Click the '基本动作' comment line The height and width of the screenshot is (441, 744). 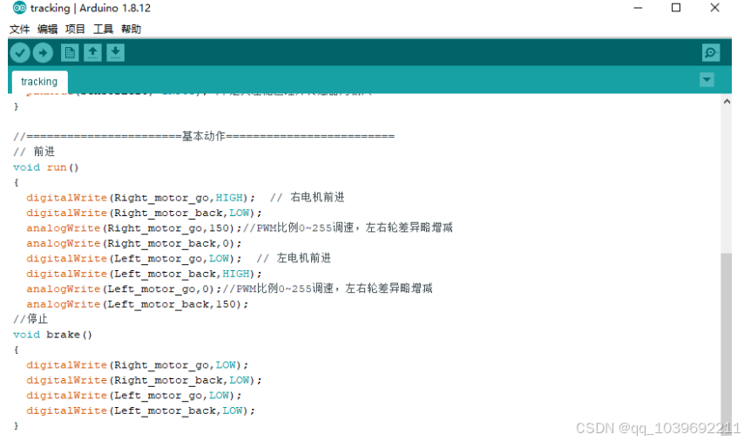coord(204,137)
